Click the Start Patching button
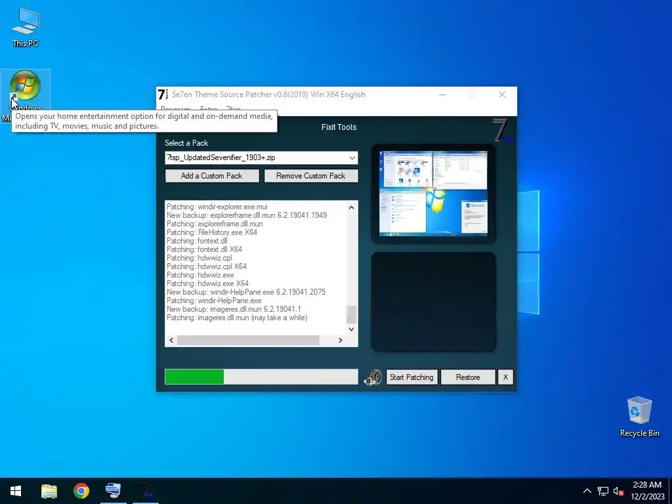672x504 pixels. (x=411, y=377)
